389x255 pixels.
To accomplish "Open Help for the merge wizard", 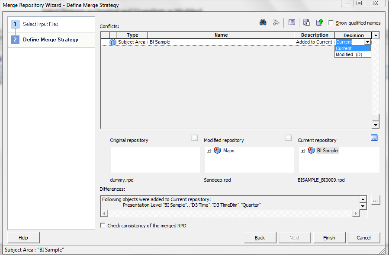I will 23,237.
